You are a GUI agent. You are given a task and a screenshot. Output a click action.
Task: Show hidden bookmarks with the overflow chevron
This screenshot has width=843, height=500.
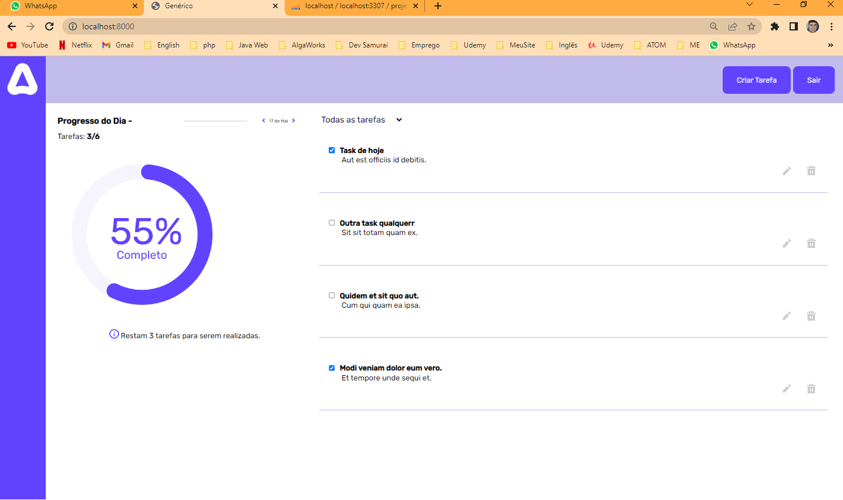(x=830, y=45)
